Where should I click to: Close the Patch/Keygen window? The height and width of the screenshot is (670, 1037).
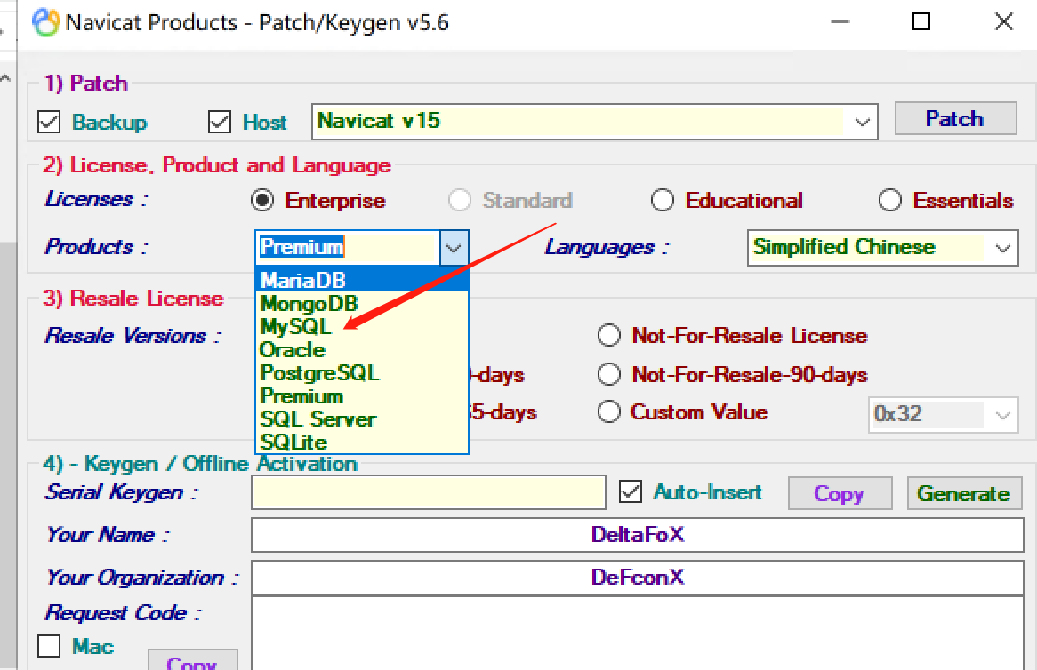point(1004,22)
